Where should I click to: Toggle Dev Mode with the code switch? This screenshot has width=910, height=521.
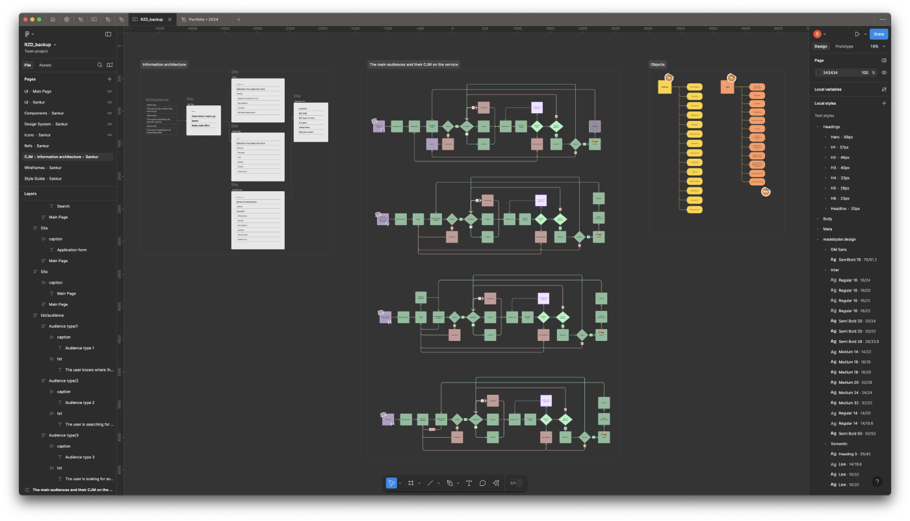(x=513, y=483)
